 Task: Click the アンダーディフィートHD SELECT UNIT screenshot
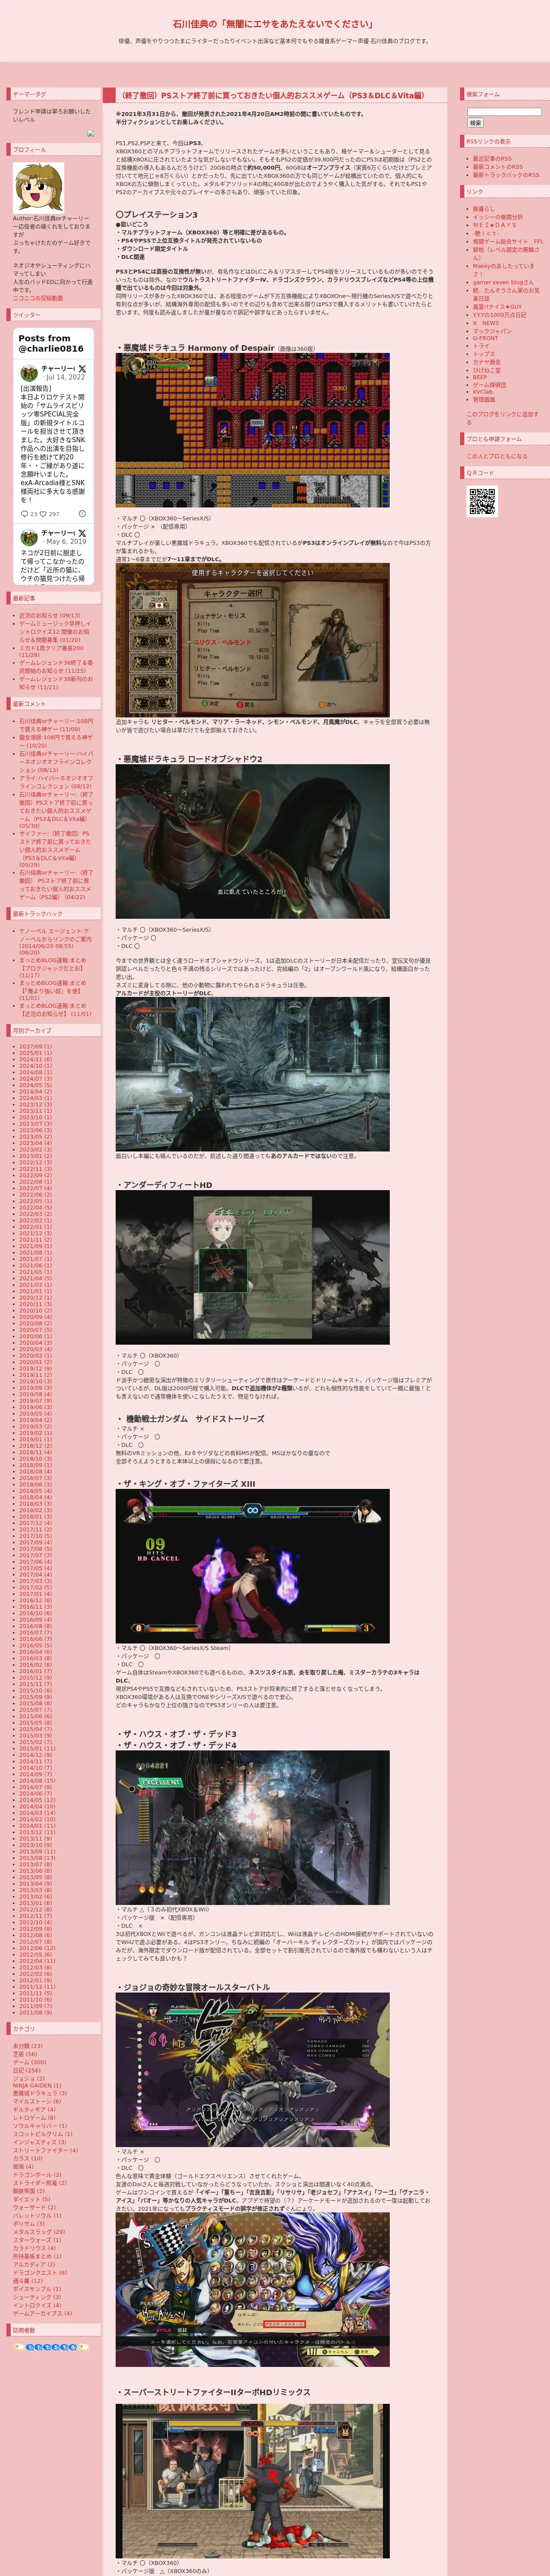(x=253, y=1267)
